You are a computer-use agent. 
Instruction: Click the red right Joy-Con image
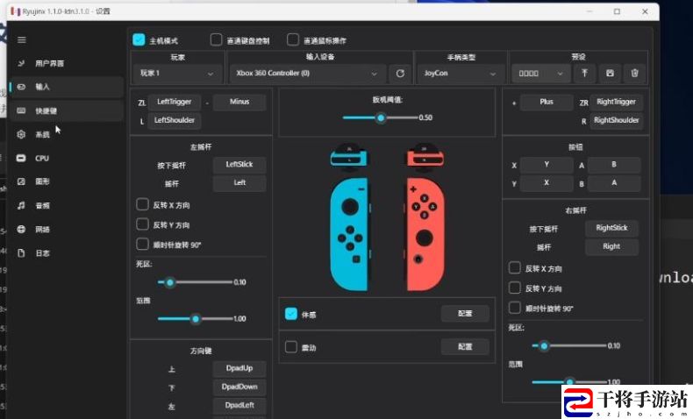(425, 234)
